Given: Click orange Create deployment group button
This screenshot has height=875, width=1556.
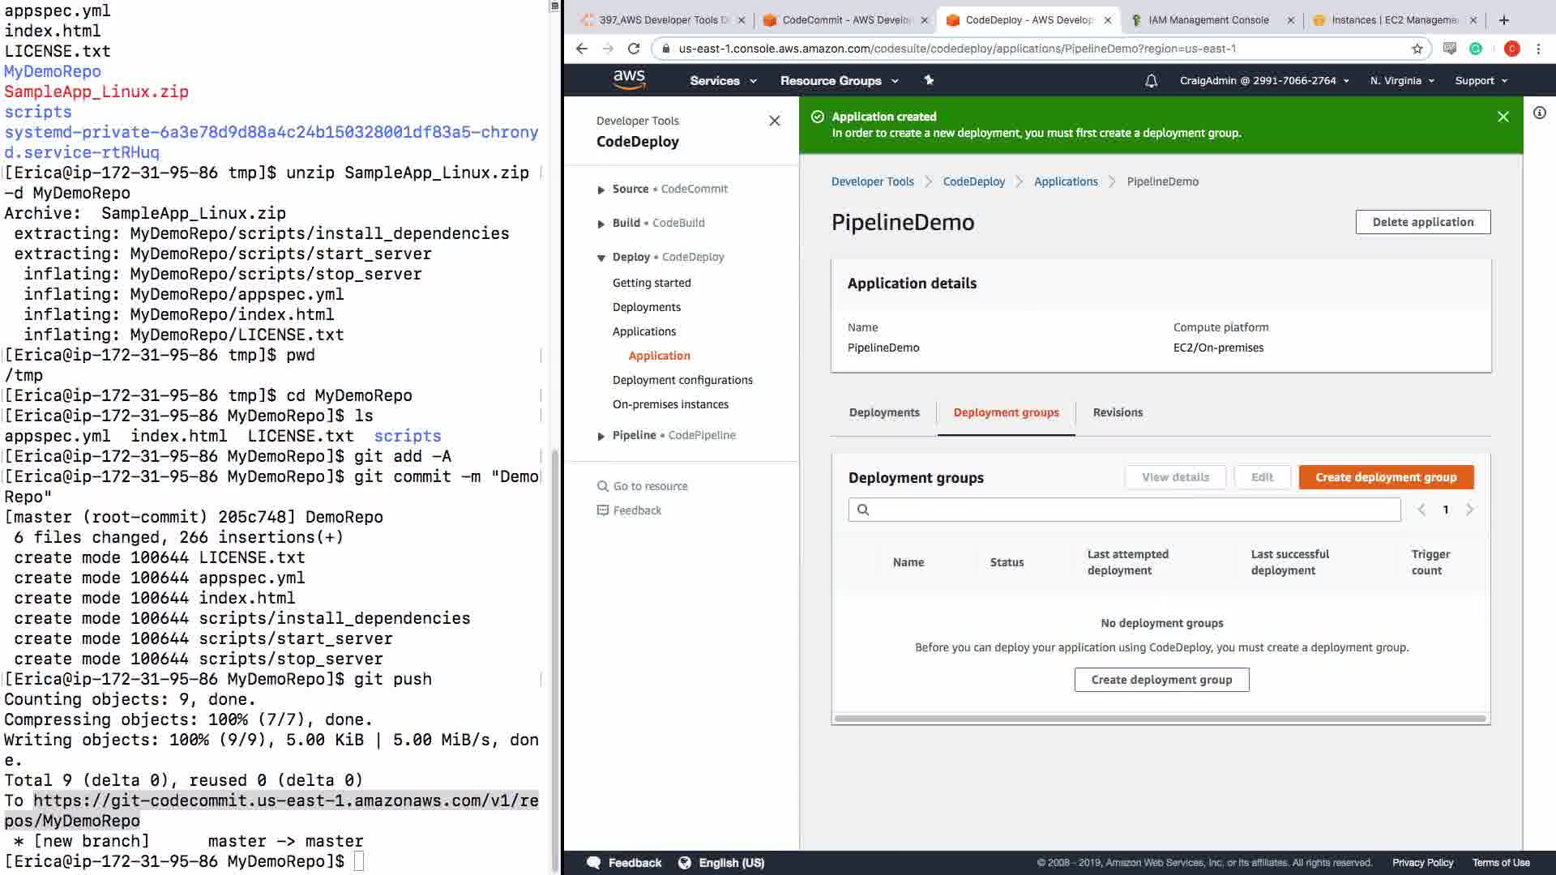Looking at the screenshot, I should click(x=1385, y=477).
